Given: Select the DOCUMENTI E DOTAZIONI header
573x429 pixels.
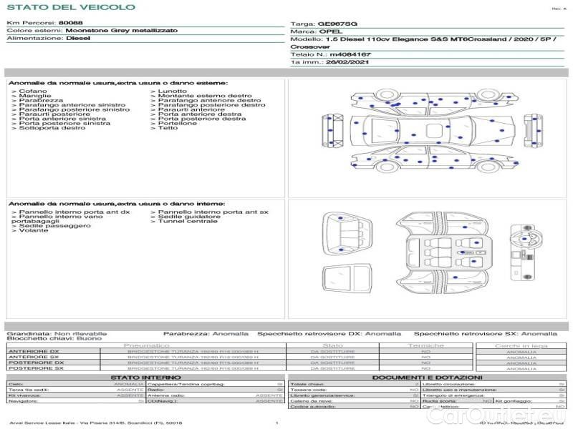Looking at the screenshot, I should (x=426, y=377).
